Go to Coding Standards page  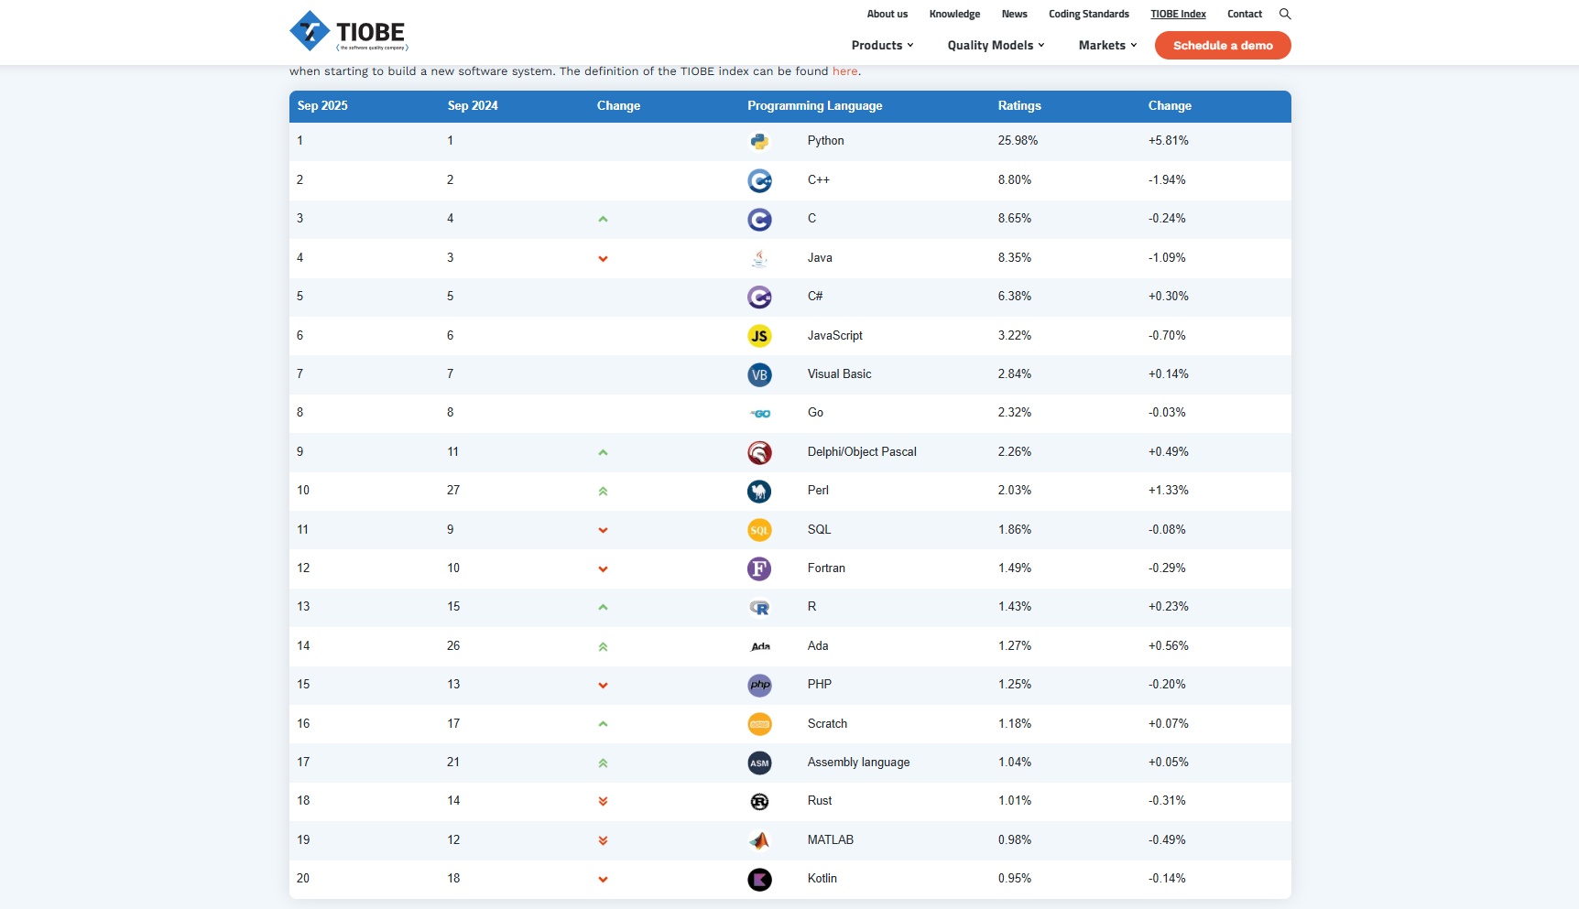coord(1088,14)
